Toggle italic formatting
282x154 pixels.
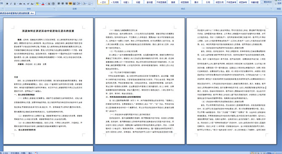[11, 4]
